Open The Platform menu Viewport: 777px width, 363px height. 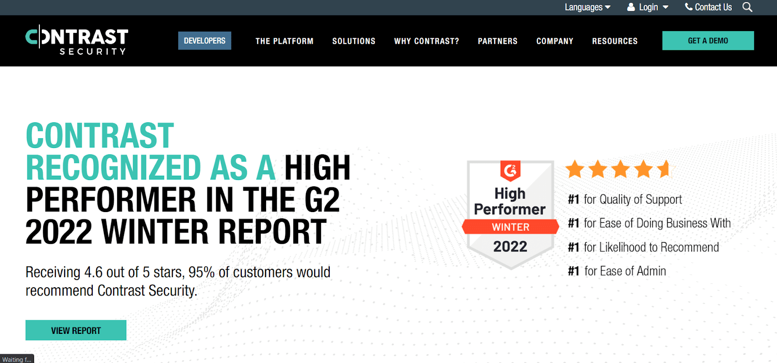(x=285, y=41)
